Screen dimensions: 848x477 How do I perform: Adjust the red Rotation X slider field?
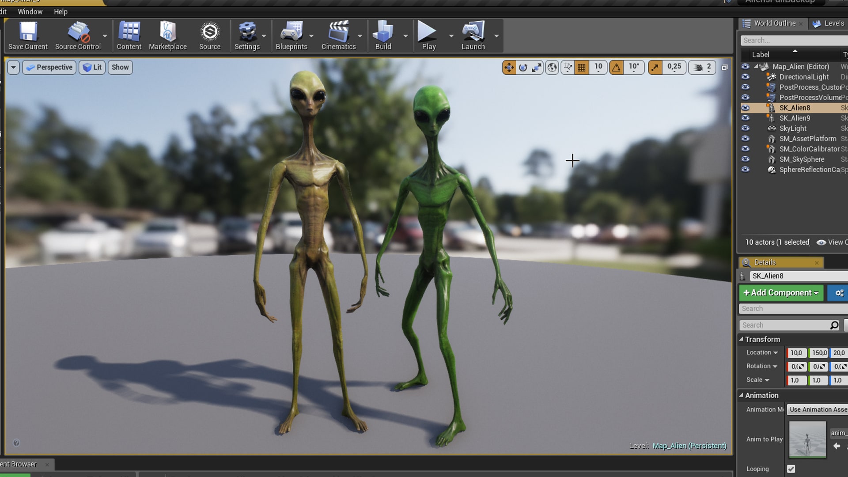point(796,367)
